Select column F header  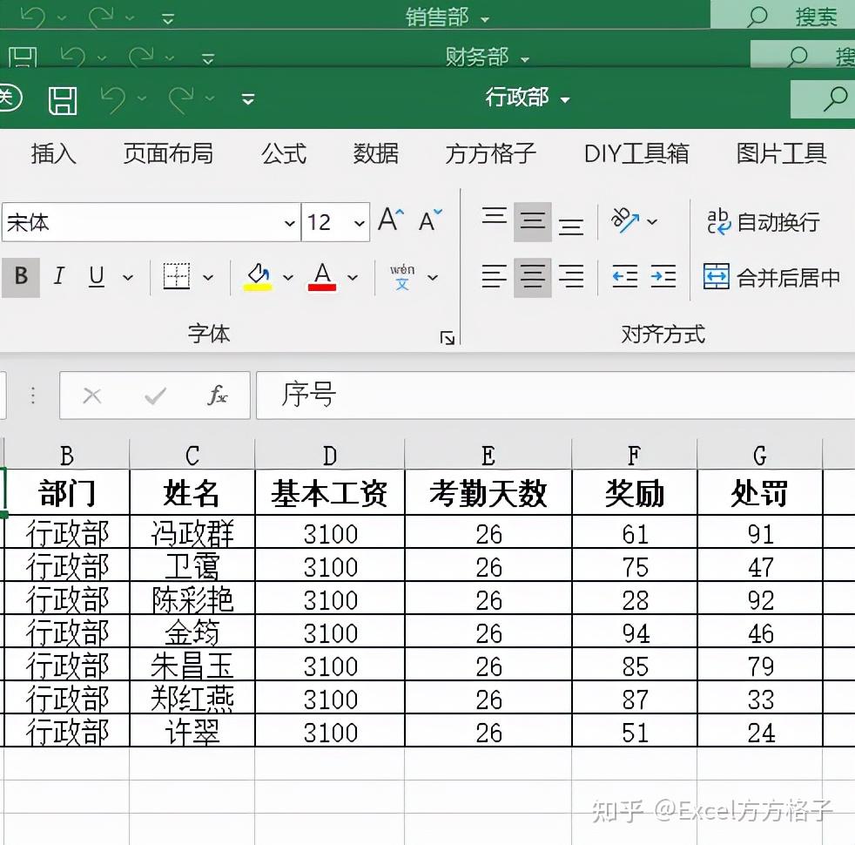[x=634, y=456]
